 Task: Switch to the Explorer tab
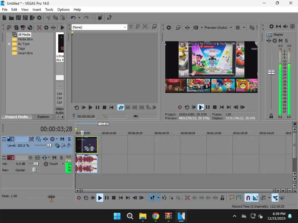(x=43, y=117)
